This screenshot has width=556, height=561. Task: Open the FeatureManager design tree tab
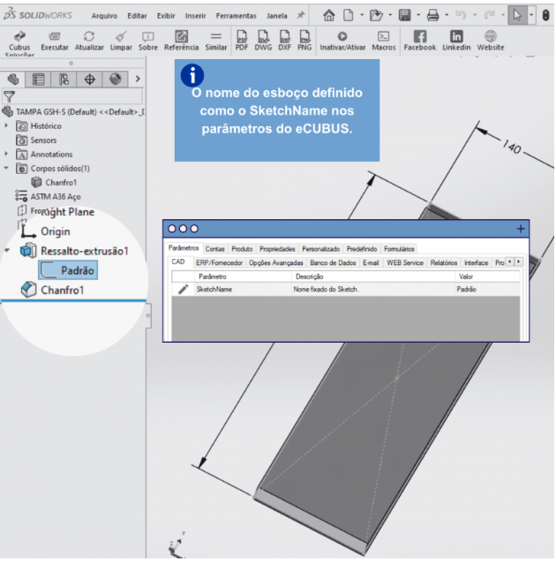[14, 79]
